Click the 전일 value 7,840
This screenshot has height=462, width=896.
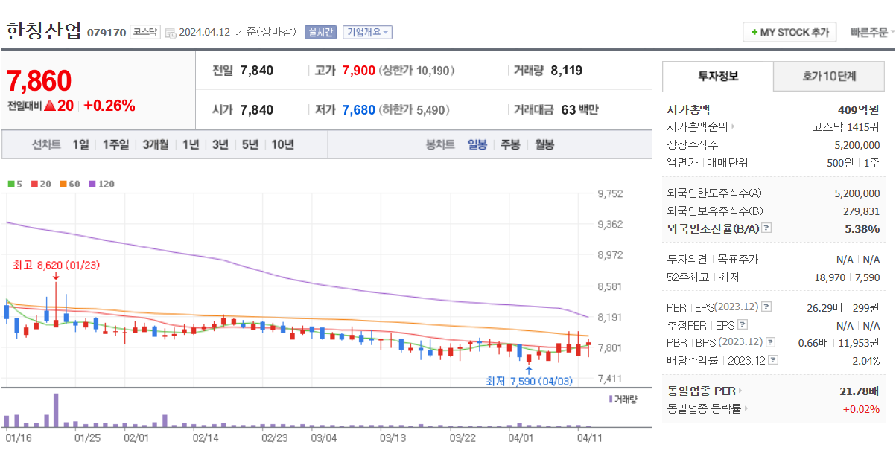[256, 71]
